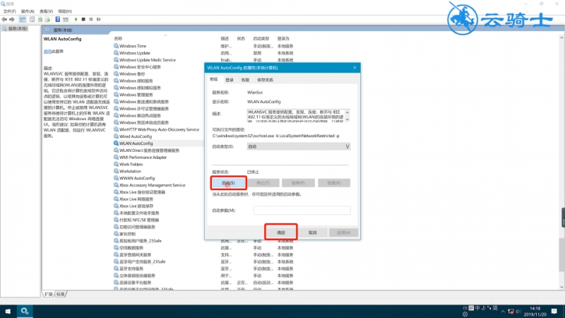The image size is (565, 318).
Task: Click the description box scroll-up arrow
Action: [347, 112]
